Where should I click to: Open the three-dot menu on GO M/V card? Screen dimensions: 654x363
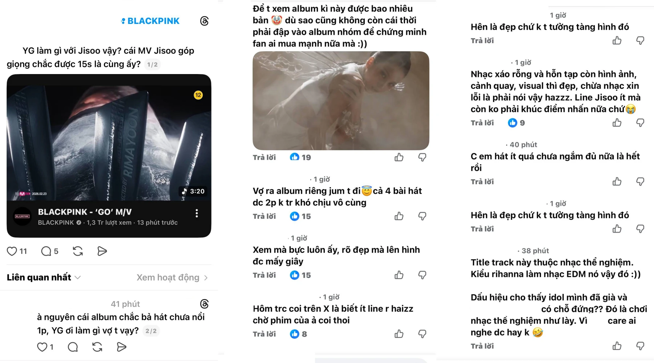pos(197,213)
